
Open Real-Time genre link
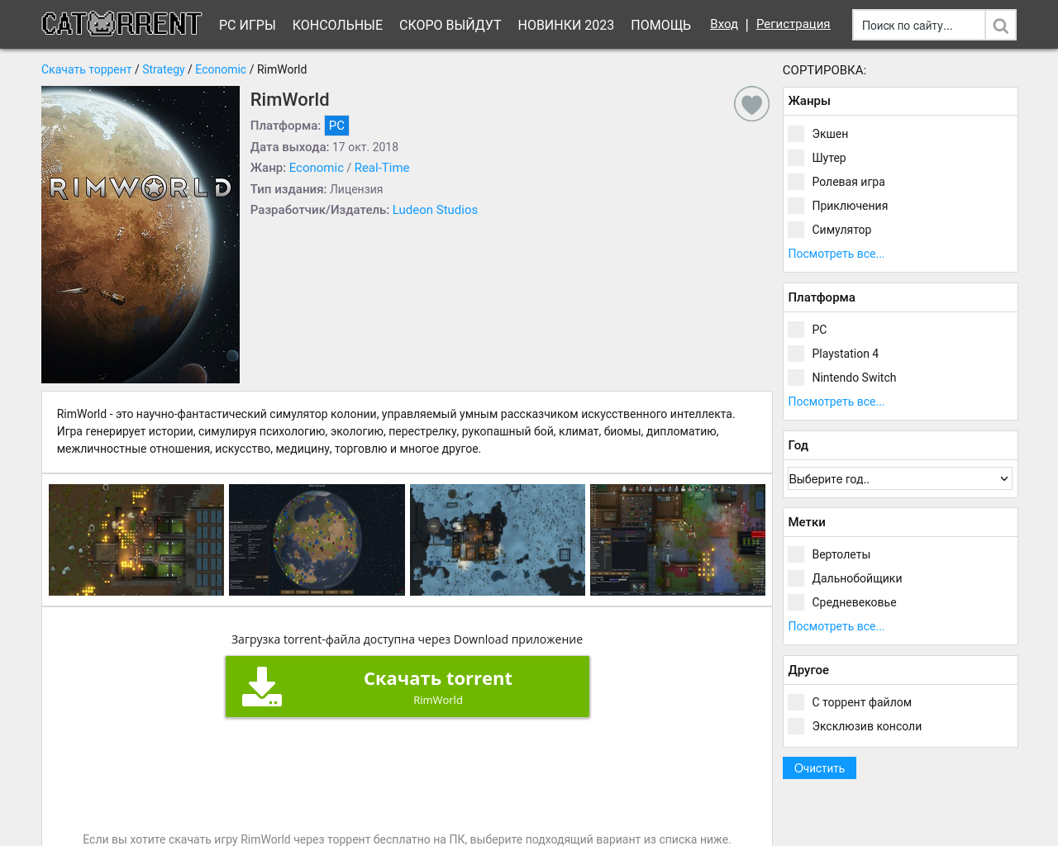click(382, 168)
